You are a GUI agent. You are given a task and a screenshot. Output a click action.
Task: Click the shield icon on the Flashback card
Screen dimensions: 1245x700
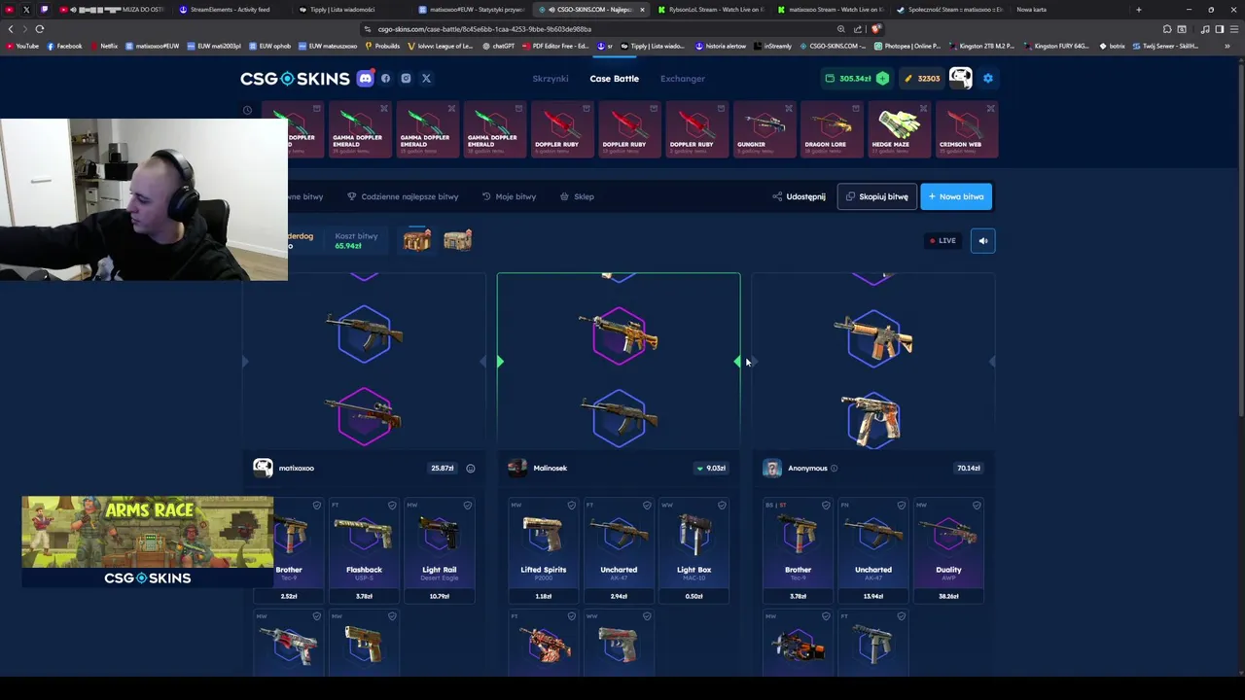[x=392, y=506]
